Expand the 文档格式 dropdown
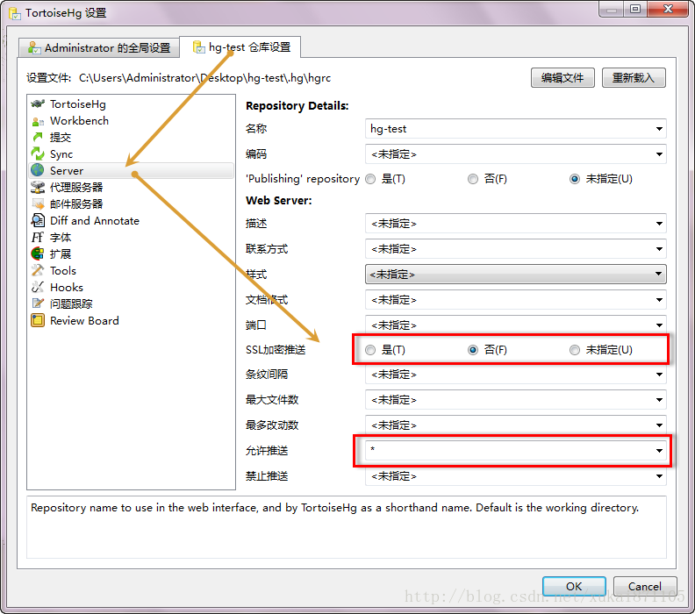The image size is (695, 614). click(659, 300)
